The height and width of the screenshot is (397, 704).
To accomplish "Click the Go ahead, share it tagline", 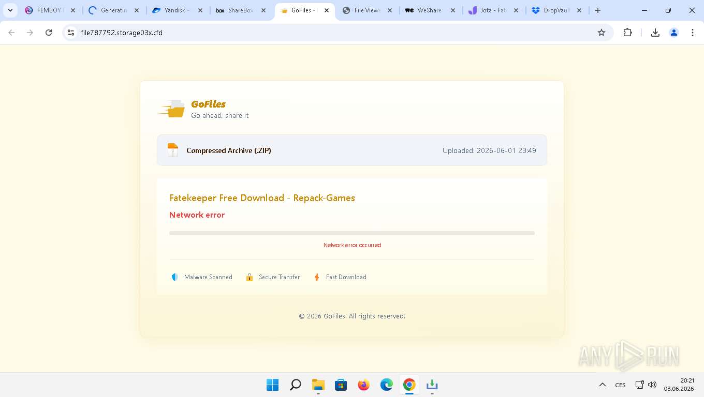I will tap(219, 115).
